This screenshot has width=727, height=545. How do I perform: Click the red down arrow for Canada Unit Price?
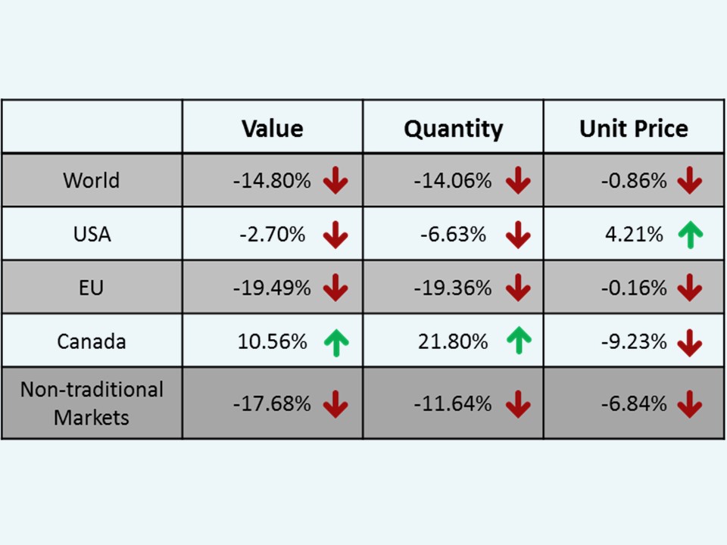pos(690,342)
